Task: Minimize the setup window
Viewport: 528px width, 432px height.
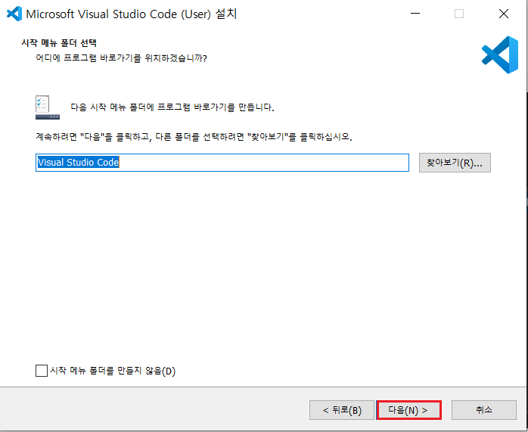Action: click(414, 14)
